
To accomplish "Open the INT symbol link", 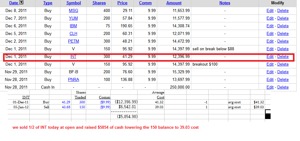I will click(x=74, y=57).
